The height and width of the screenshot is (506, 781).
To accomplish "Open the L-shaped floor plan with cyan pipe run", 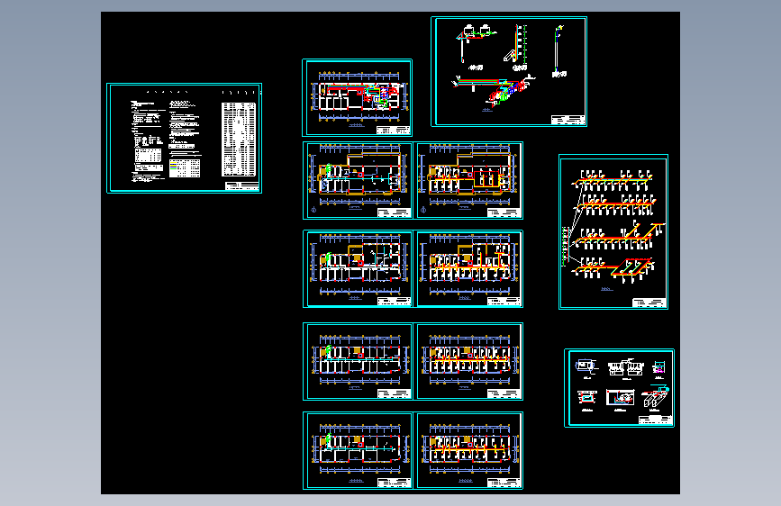I will click(x=358, y=180).
